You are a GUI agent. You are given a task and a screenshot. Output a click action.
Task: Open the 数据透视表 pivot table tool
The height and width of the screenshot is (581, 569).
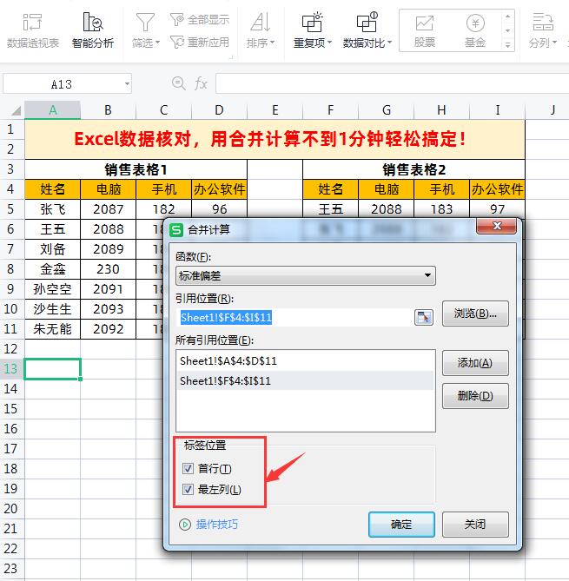tap(33, 31)
